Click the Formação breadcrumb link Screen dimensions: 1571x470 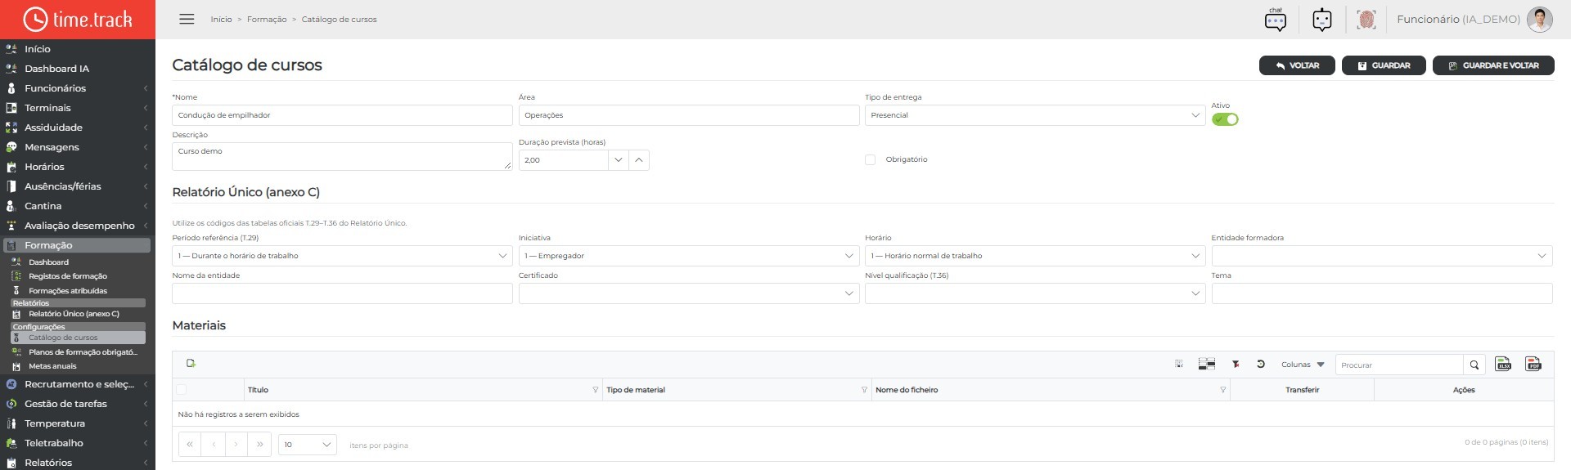[x=267, y=20]
